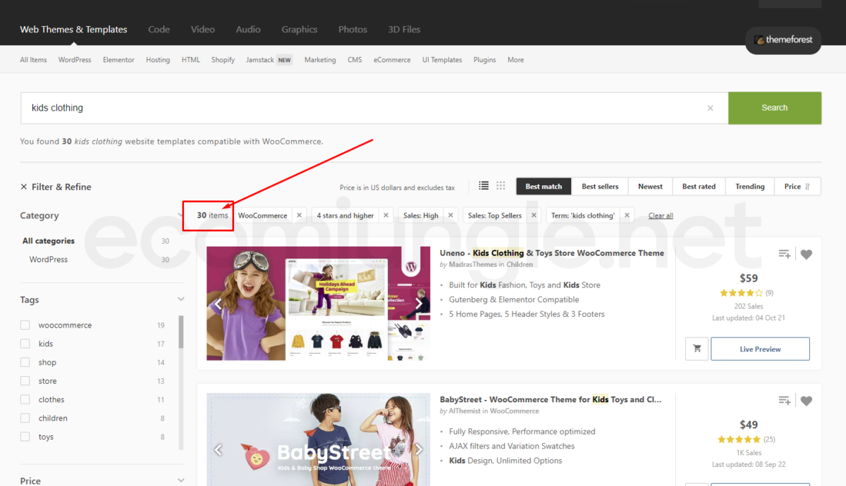Screen dimensions: 846x486
Task: Add Uneno theme to cart
Action: (x=697, y=349)
